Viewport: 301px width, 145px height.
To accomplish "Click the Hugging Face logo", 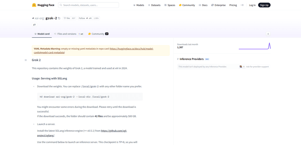I will [x=43, y=5].
